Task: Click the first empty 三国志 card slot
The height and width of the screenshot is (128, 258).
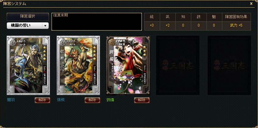Action: (178, 66)
